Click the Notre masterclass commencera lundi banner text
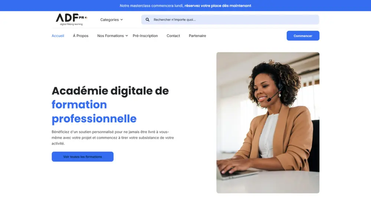This screenshot has width=371, height=200. (152, 6)
